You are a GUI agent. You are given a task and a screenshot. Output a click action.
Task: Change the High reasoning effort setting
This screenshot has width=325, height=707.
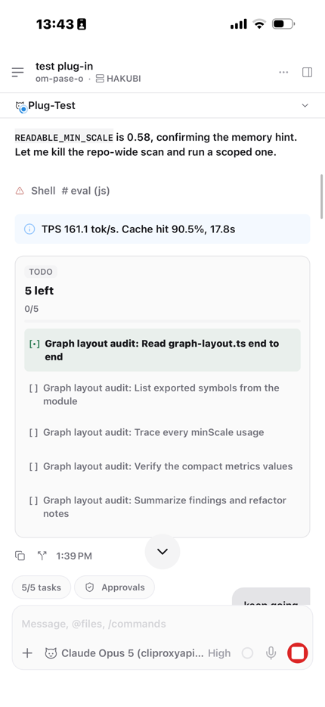[219, 653]
